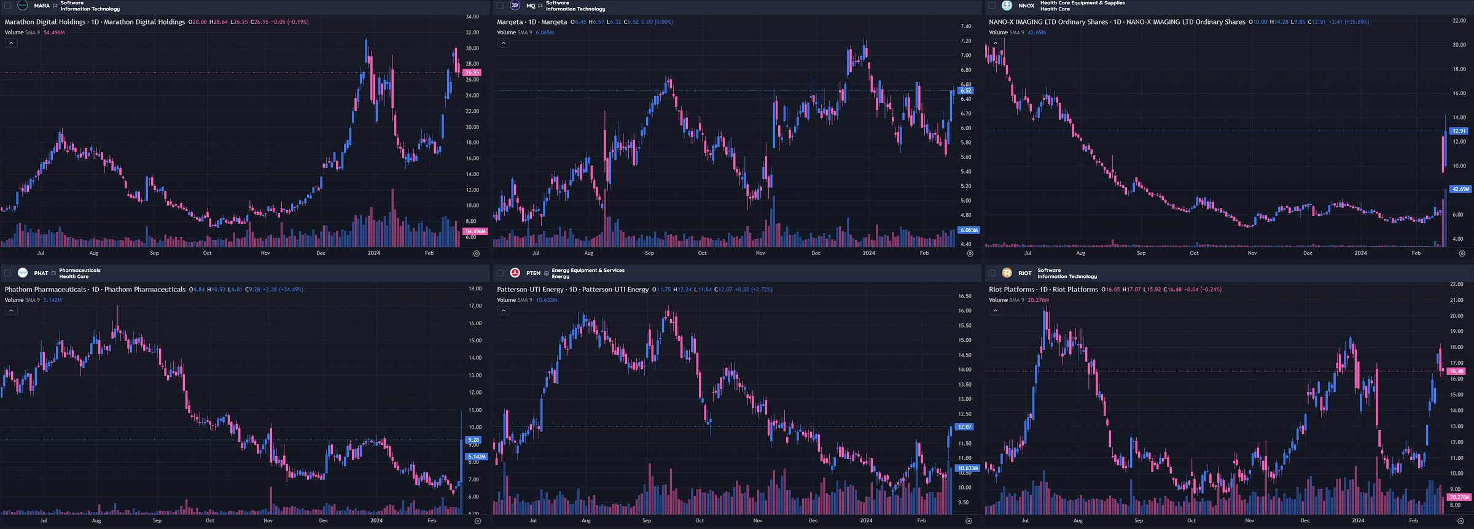Open NNOX chart settings gear

click(x=1462, y=253)
